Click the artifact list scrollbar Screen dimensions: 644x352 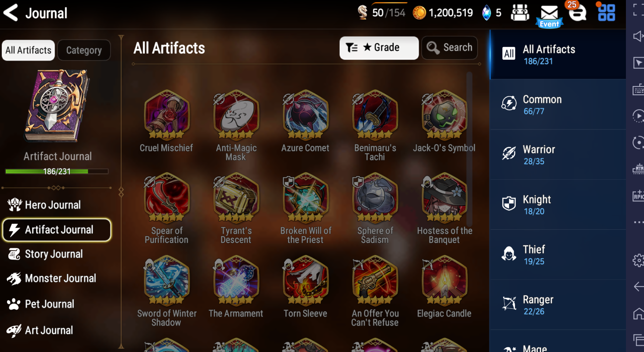469,149
